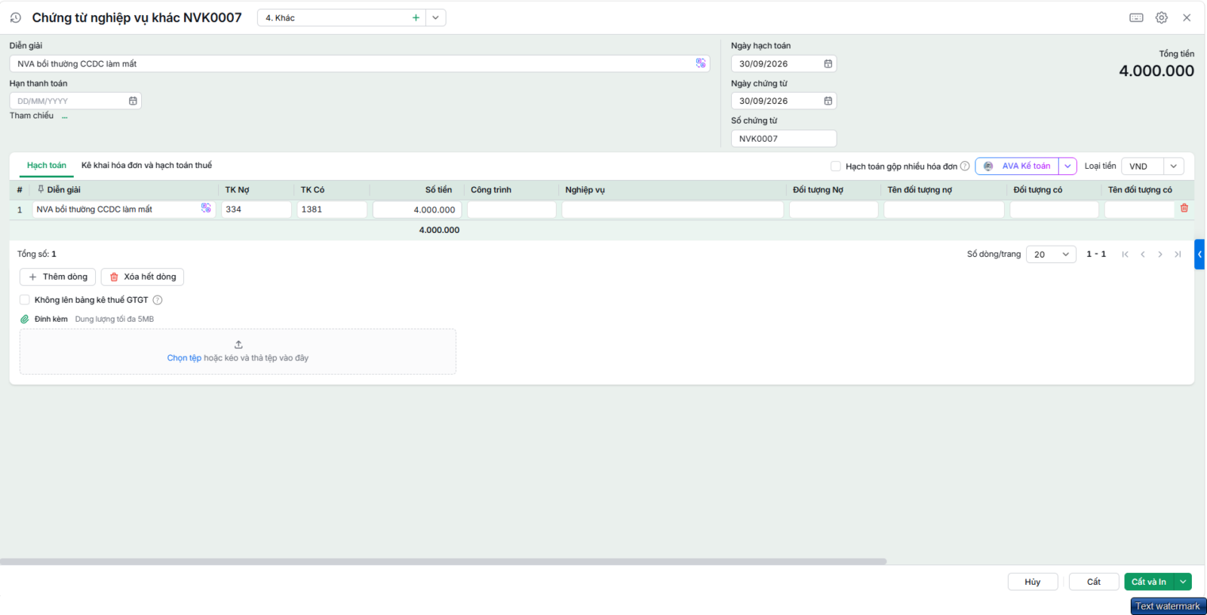This screenshot has width=1207, height=615.
Task: Click the Cất và In button
Action: pyautogui.click(x=1149, y=582)
